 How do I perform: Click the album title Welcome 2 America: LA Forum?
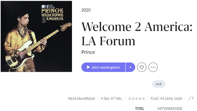(137, 34)
